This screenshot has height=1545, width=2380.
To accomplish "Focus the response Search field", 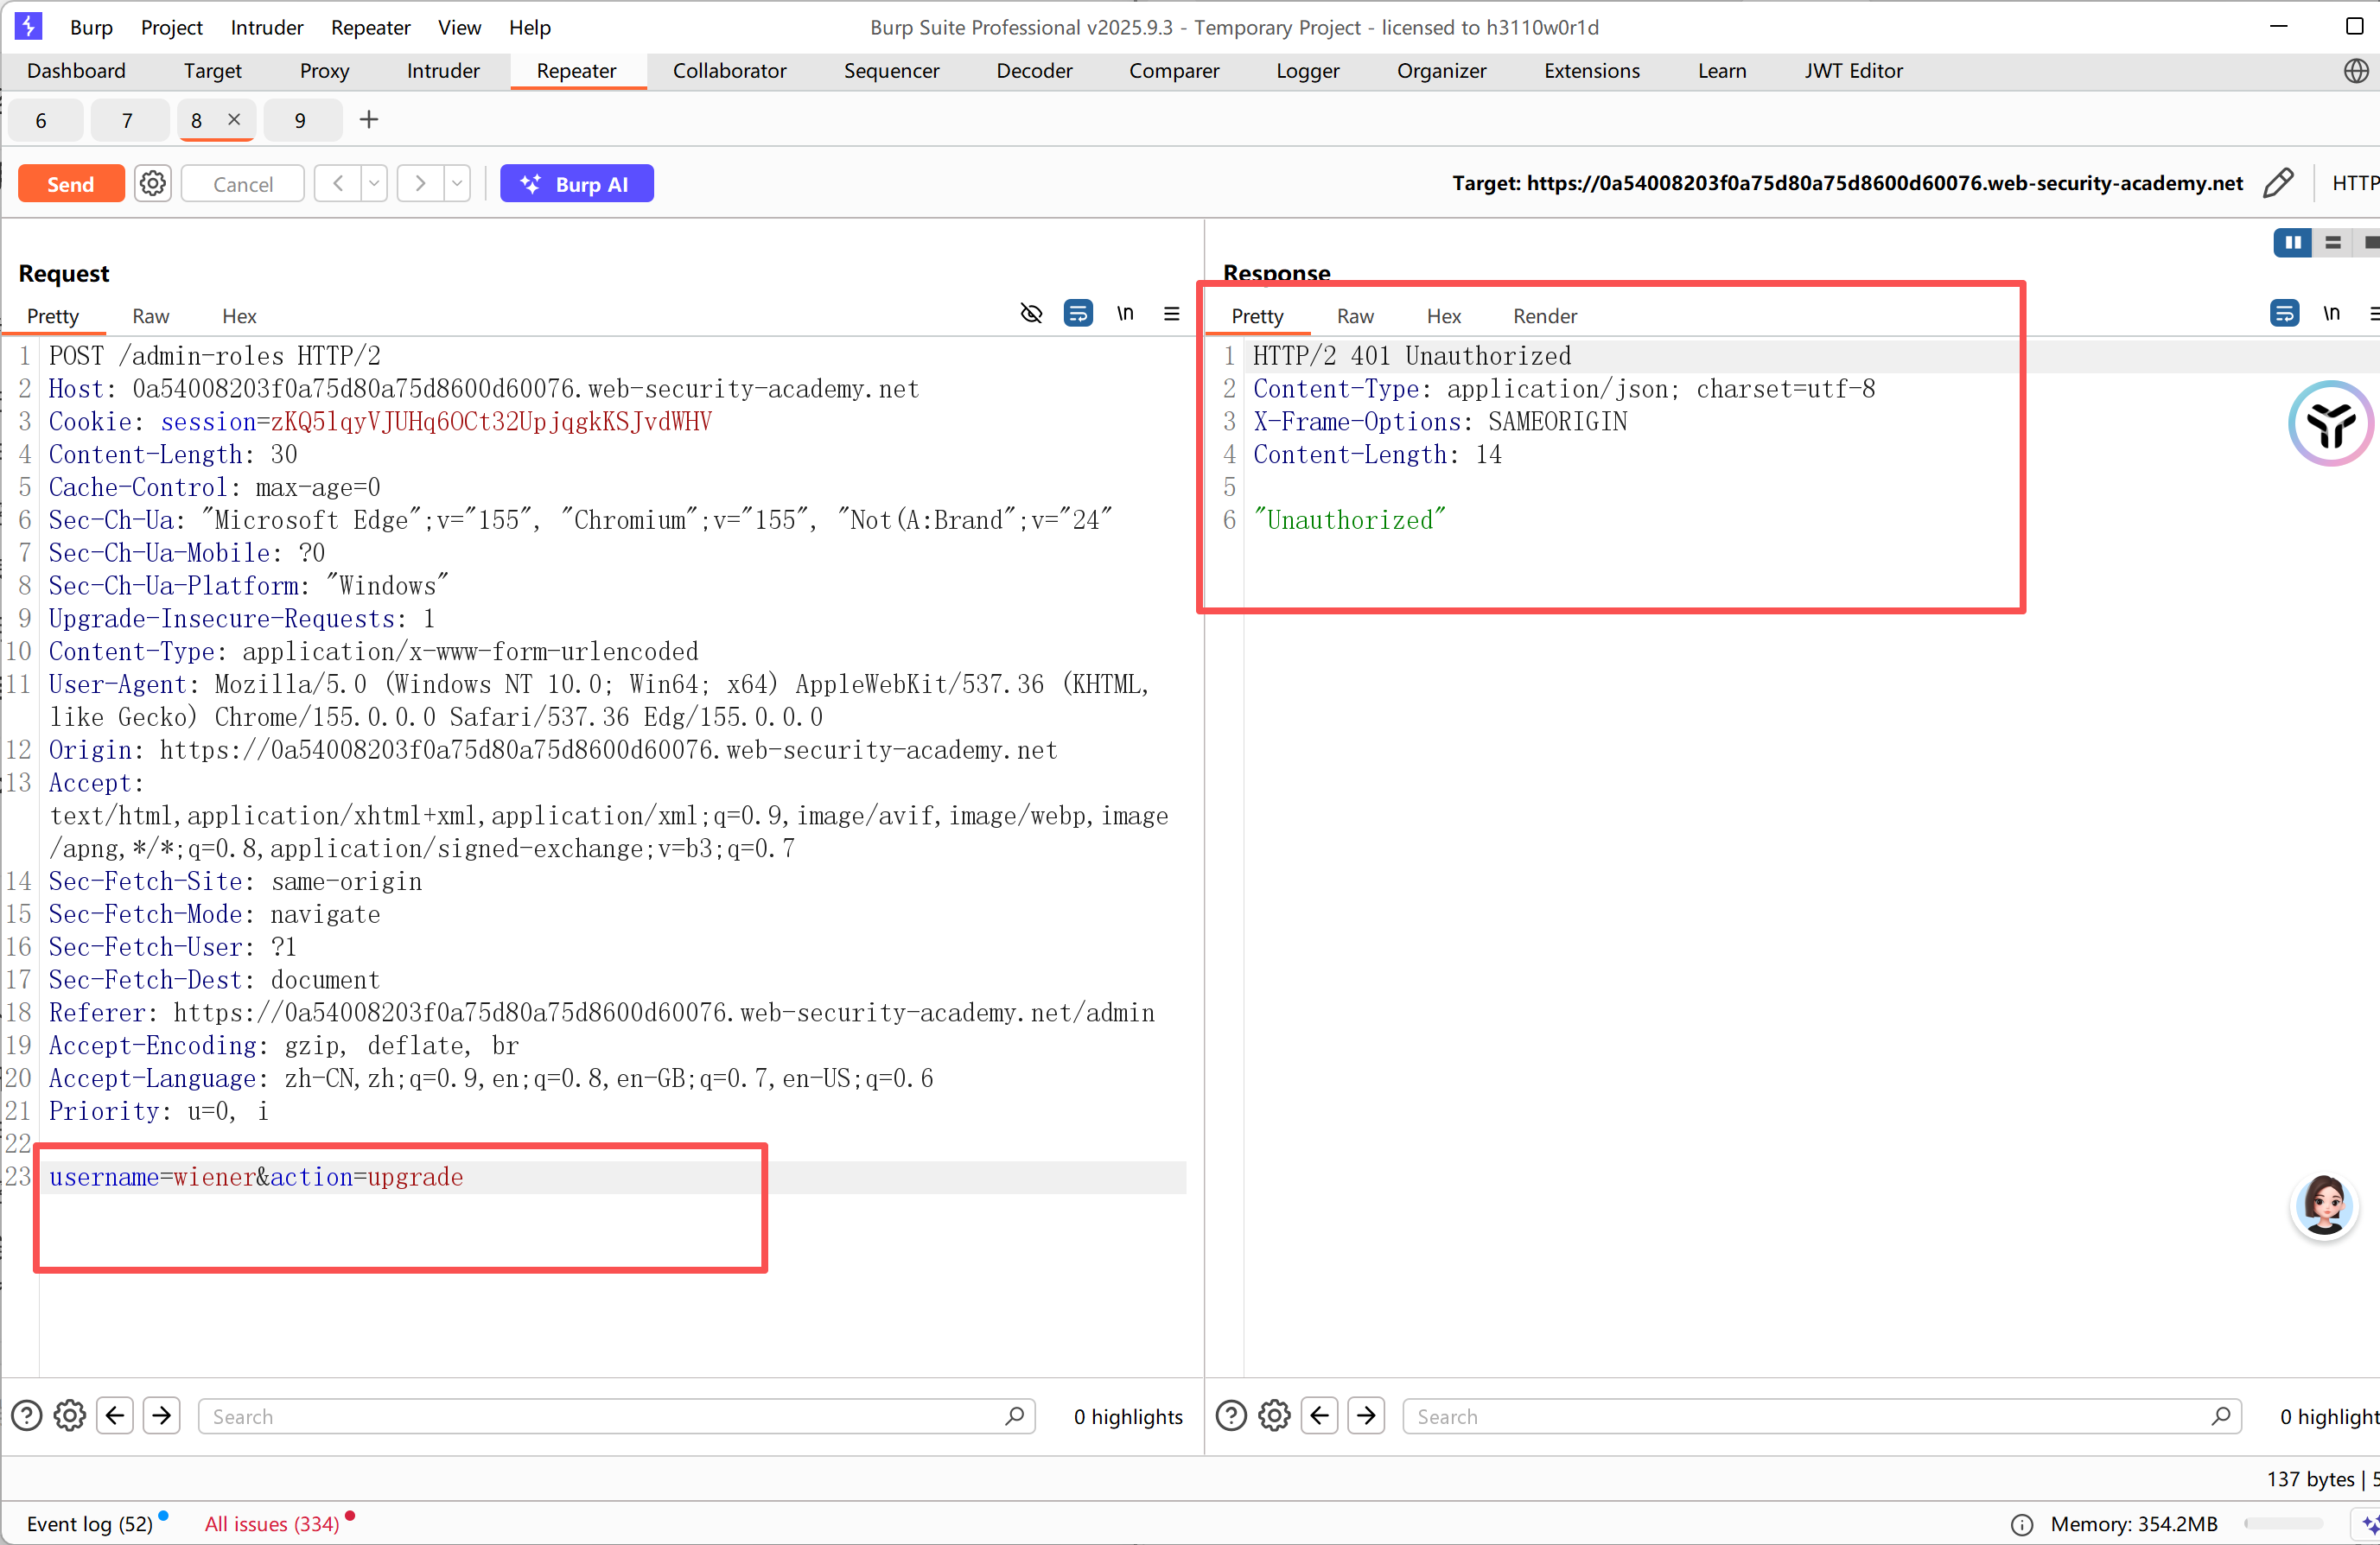I will (x=1821, y=1416).
